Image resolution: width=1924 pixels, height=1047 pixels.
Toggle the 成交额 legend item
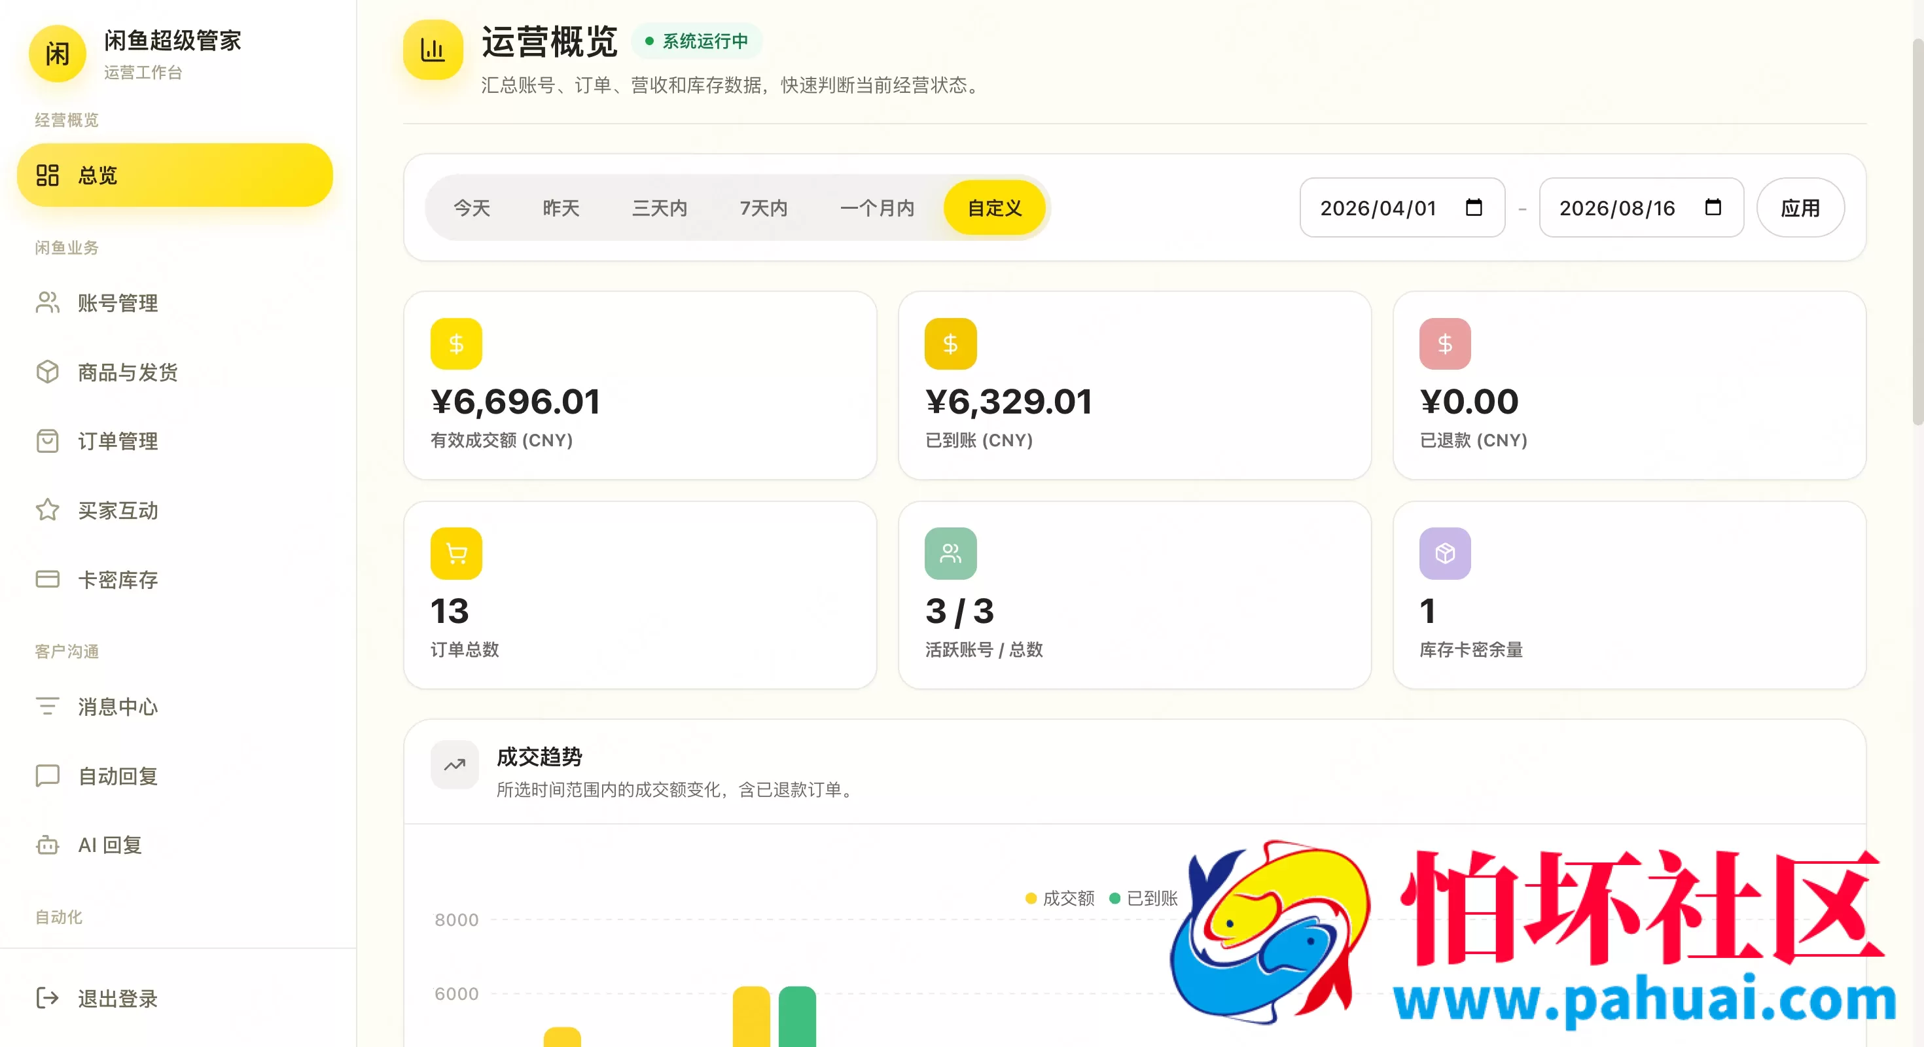(x=1060, y=898)
